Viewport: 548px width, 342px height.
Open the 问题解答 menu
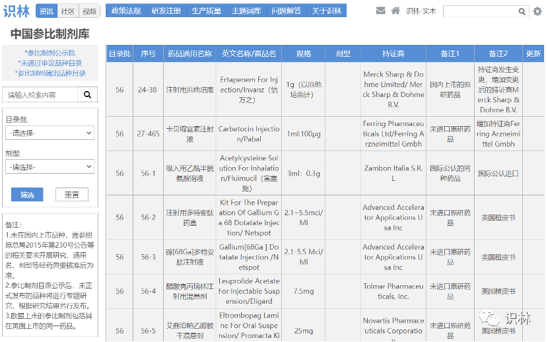286,11
